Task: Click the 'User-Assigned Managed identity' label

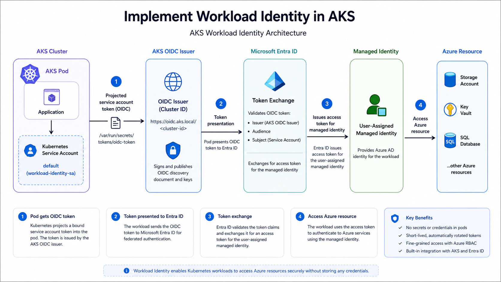Action: coord(376,129)
